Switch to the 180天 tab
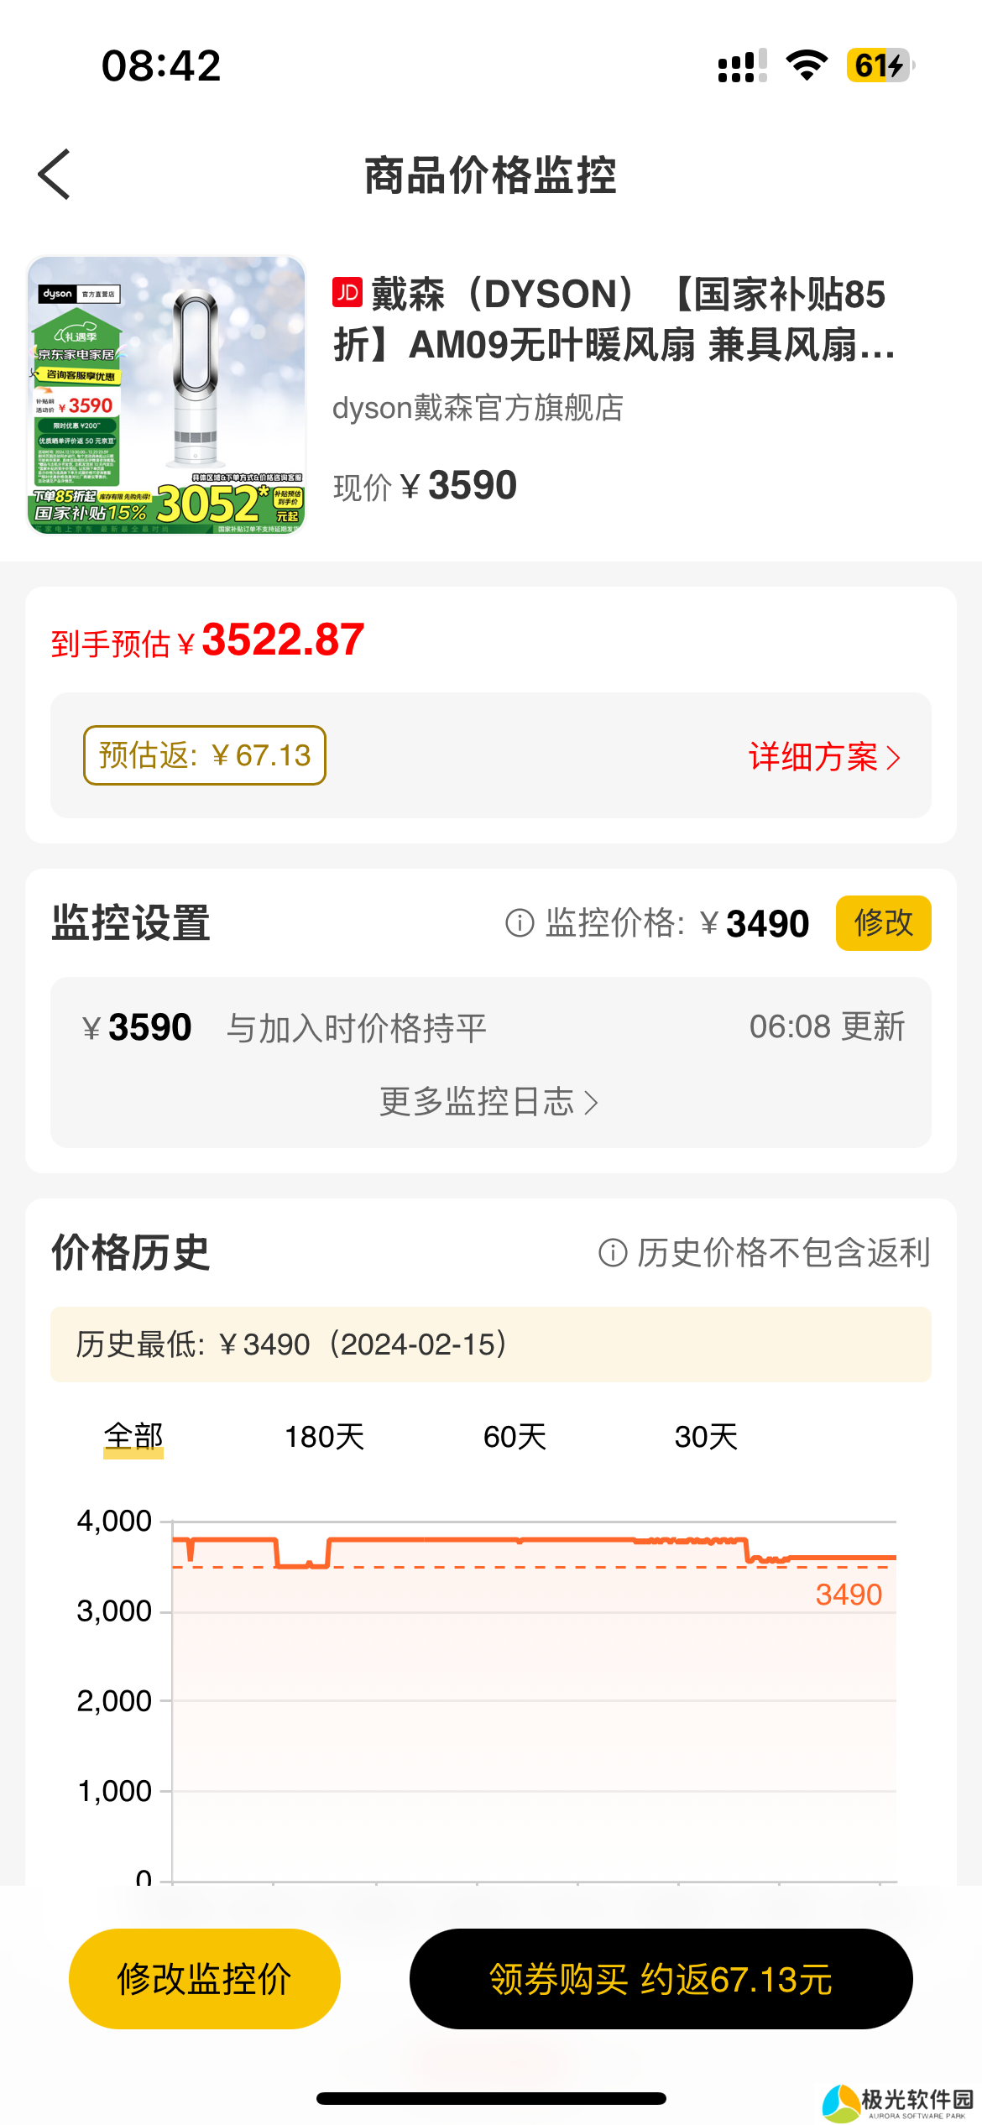Viewport: 982px width, 2125px height. tap(324, 1437)
